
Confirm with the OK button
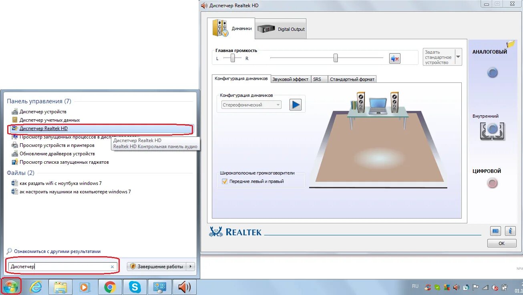pos(502,243)
